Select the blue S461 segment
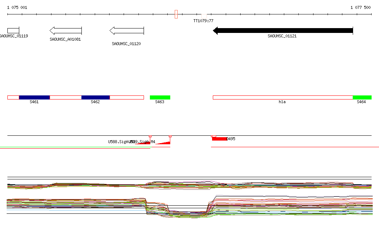The image size is (379, 226). 34,97
